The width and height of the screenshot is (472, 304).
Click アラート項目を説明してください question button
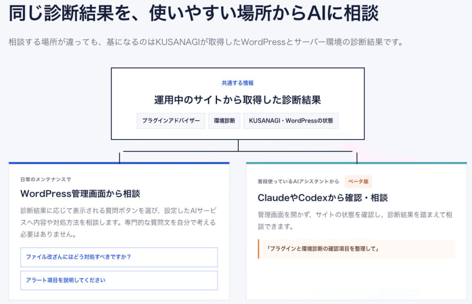click(119, 281)
